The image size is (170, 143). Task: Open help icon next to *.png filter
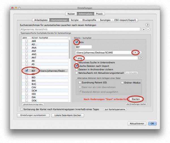coord(141,58)
